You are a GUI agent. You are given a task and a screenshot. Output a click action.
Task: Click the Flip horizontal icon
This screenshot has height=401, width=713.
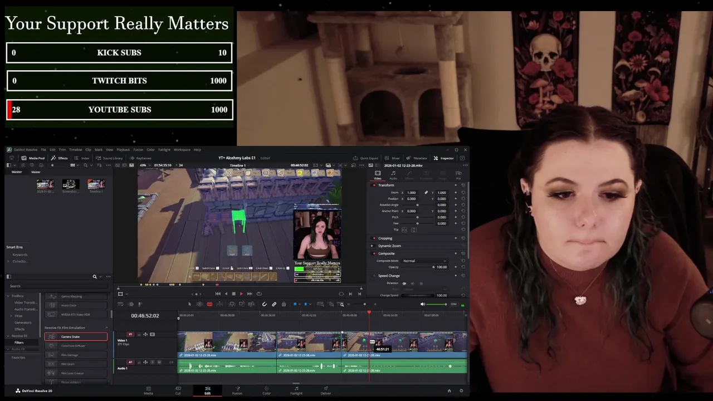(x=404, y=229)
